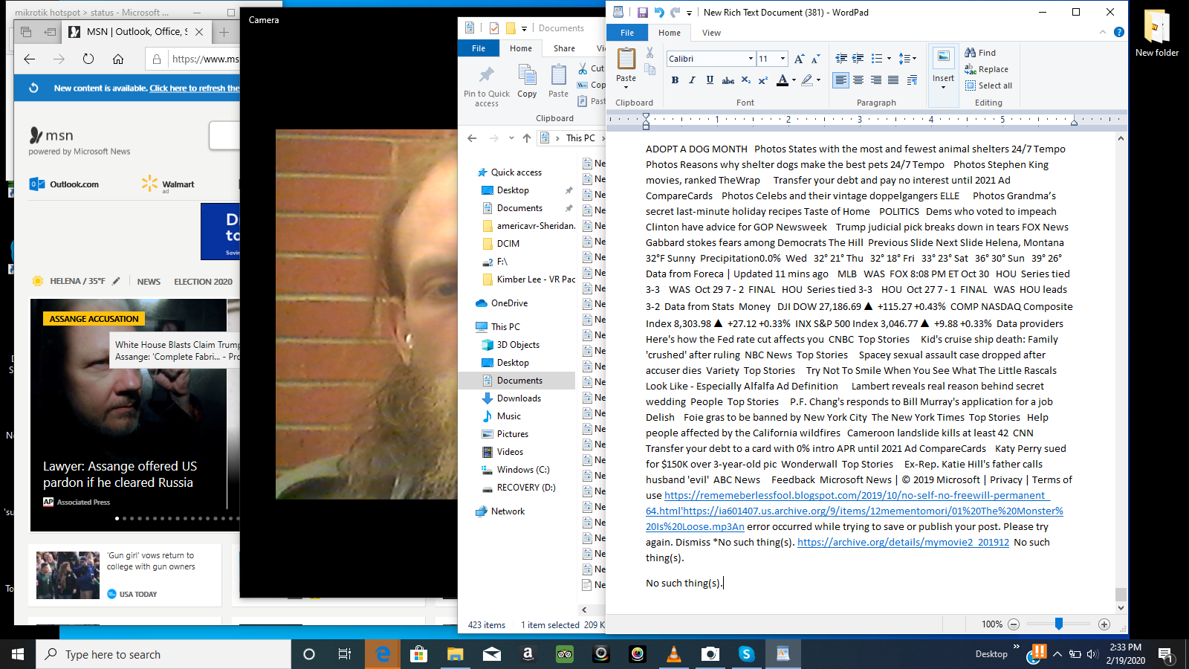Screen dimensions: 1189x669
Task: Click the Home icon in Edge browser
Action: coord(118,59)
